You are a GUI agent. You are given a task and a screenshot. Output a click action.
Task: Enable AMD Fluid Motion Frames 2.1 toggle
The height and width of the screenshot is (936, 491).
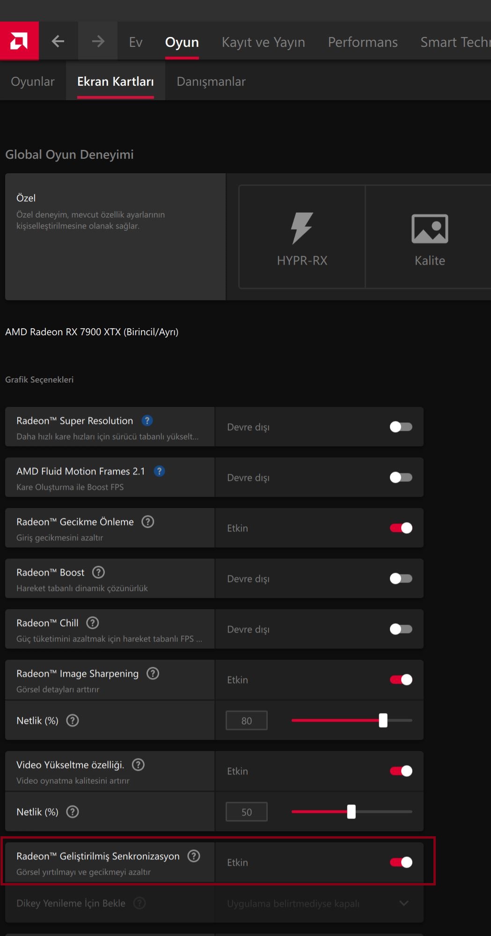[401, 477]
